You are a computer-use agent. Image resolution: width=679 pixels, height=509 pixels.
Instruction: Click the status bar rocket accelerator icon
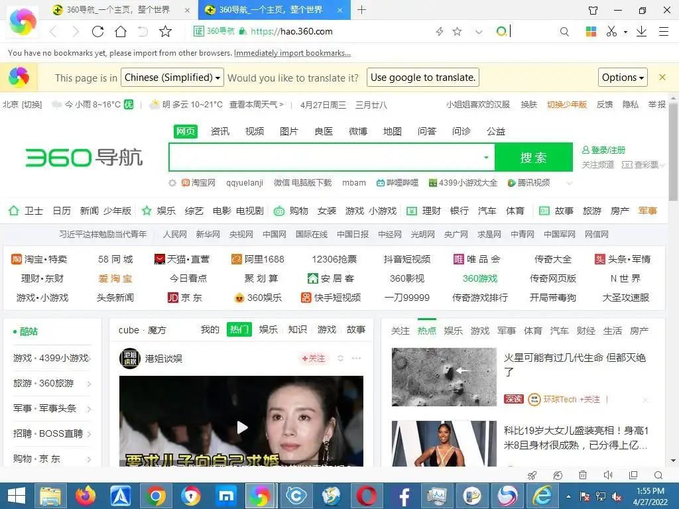tap(532, 475)
